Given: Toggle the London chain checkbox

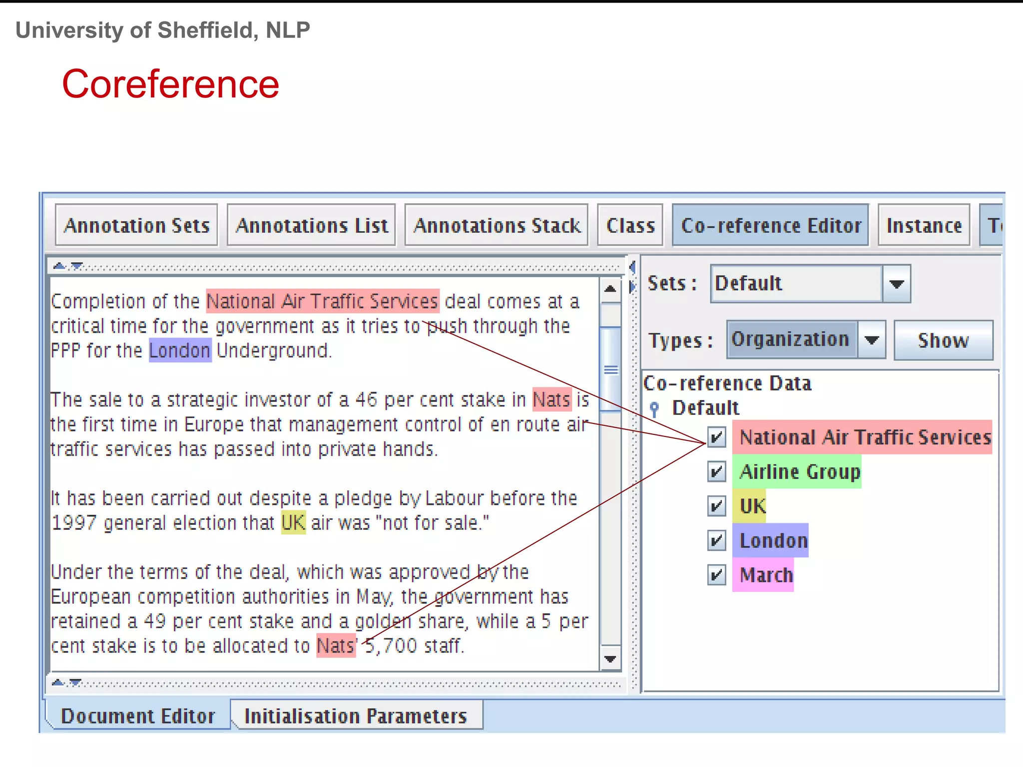Looking at the screenshot, I should click(x=717, y=540).
